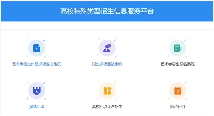Open 招生远程面试系统 link
This screenshot has width=214, height=116.
107,64
